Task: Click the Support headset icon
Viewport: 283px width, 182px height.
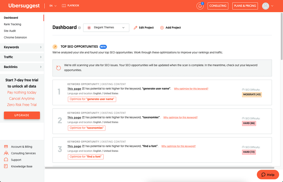Action: [x=6, y=160]
